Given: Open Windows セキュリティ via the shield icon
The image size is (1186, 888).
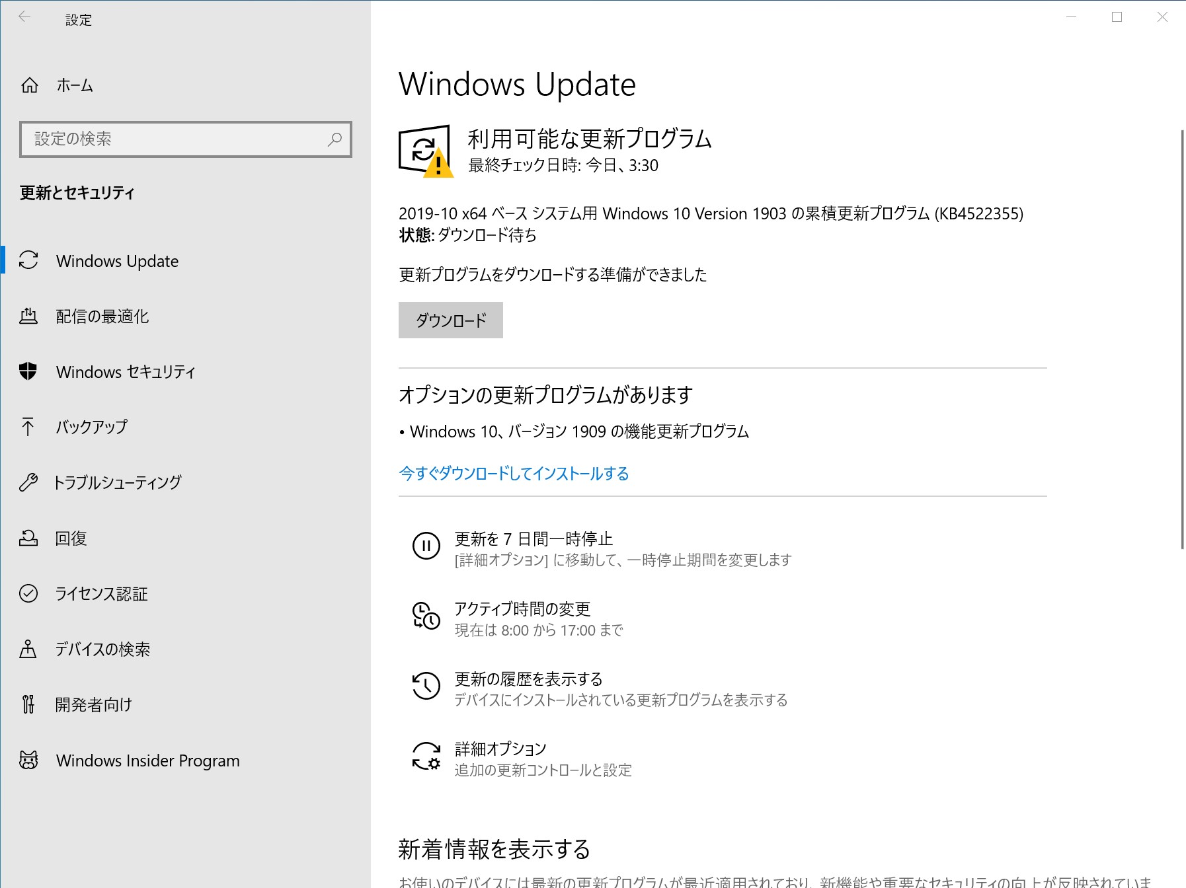Looking at the screenshot, I should [28, 372].
